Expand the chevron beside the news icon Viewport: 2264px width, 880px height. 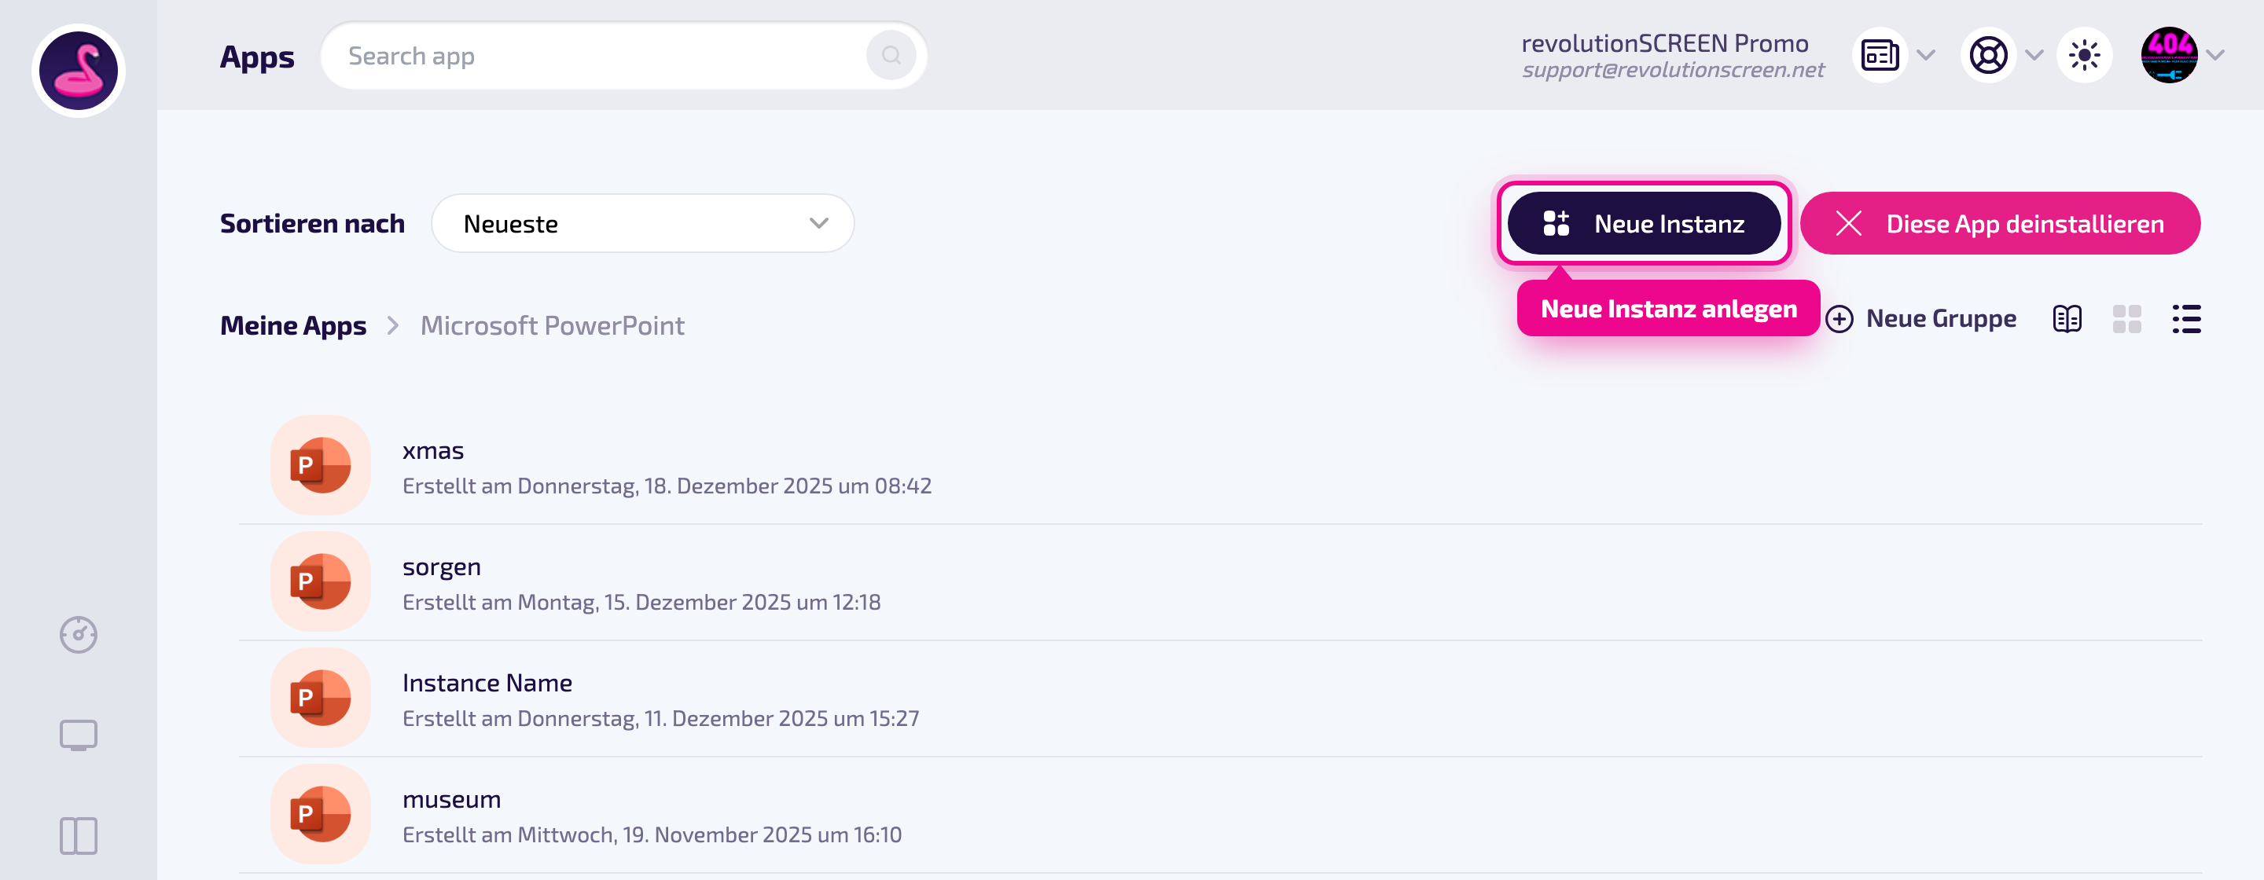click(1927, 55)
